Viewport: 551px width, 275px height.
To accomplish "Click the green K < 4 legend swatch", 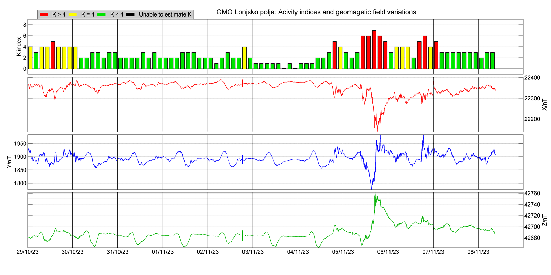I will [x=102, y=14].
